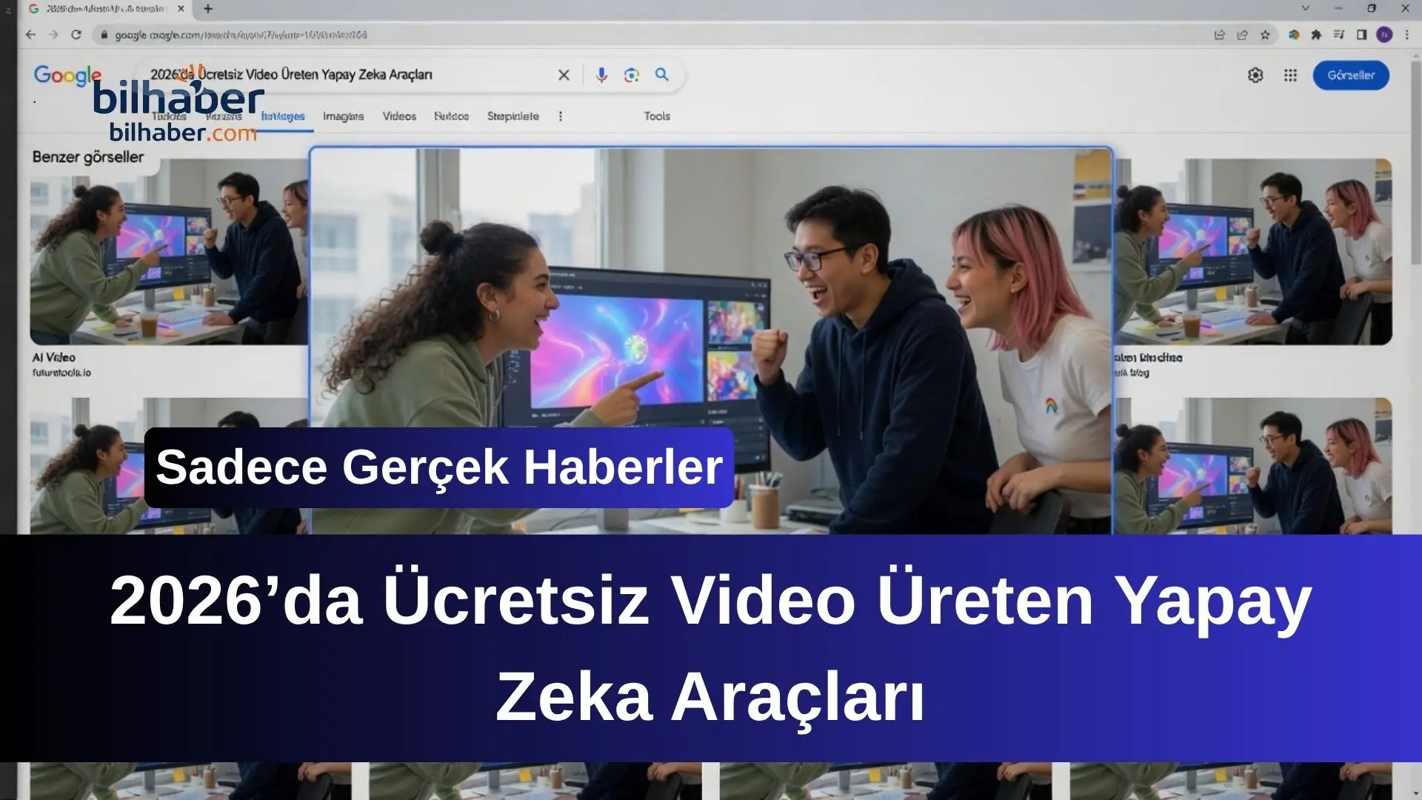Reload the page
This screenshot has width=1422, height=800.
click(x=76, y=35)
